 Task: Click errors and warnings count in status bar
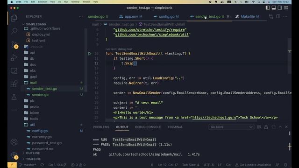coord(78,165)
